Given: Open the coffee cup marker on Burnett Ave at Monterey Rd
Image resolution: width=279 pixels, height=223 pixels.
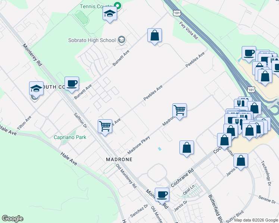Looking at the screenshot, I should 72,84.
